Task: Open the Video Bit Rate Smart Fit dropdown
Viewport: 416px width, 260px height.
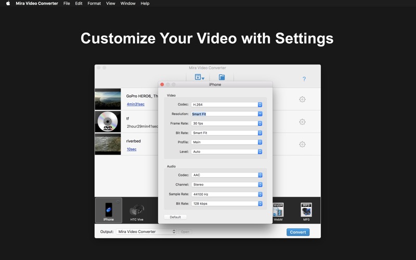Action: click(x=227, y=133)
